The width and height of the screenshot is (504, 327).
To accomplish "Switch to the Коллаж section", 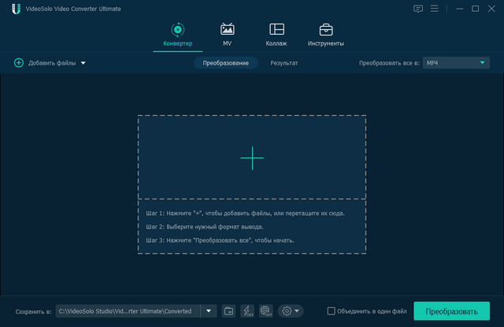I will (x=276, y=30).
